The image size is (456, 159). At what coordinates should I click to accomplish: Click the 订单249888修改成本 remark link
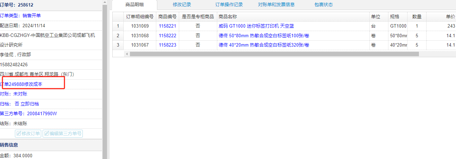coord(21,84)
